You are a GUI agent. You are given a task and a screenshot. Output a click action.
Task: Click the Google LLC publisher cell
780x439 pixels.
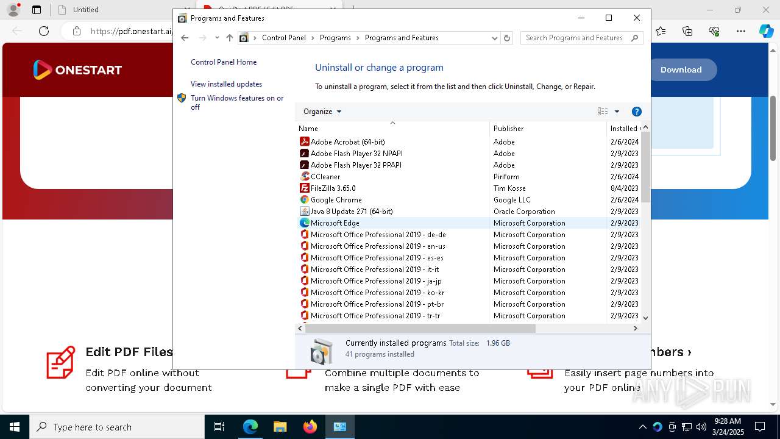pyautogui.click(x=512, y=199)
